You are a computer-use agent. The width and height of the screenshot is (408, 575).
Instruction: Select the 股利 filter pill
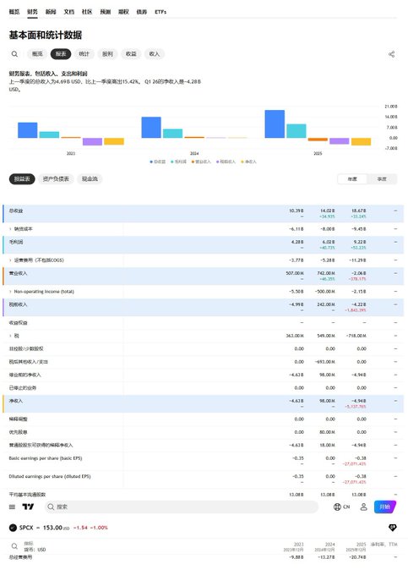point(107,54)
